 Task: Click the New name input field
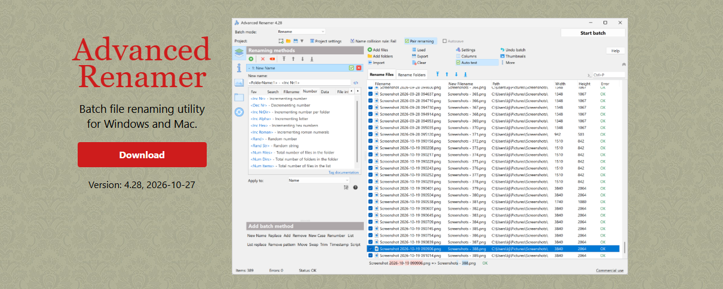[299, 82]
